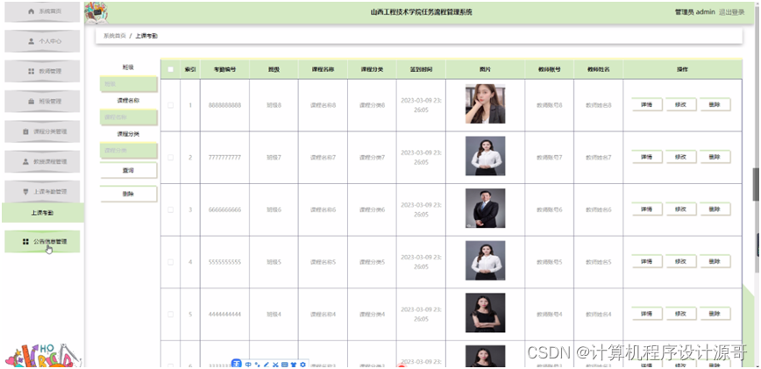Click the 管理员 admin account label
Viewport: 761px width, 369px height.
click(695, 12)
